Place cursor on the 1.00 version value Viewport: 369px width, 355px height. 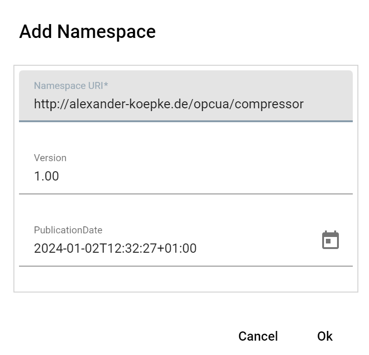(46, 176)
